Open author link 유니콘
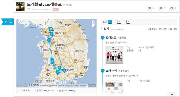 (x=69, y=5)
